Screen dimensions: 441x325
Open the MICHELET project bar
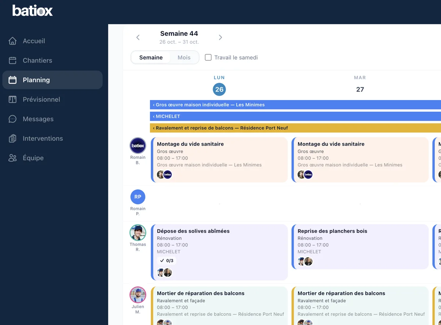click(295, 116)
